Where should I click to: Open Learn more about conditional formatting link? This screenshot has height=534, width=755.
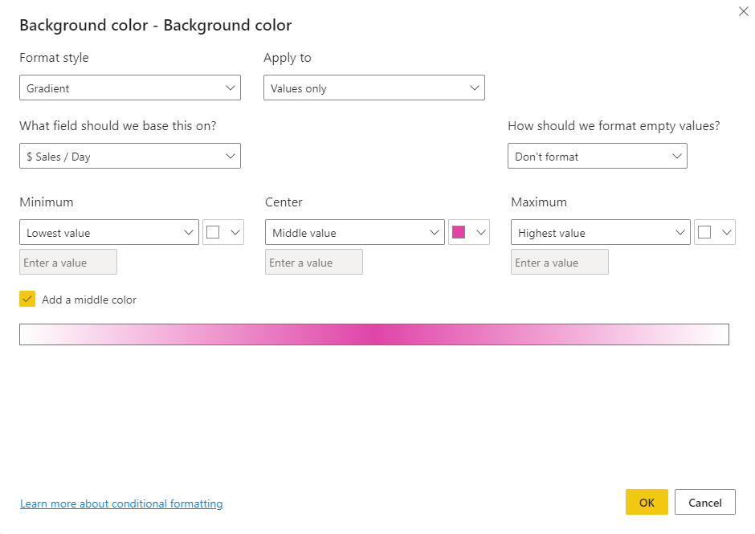pos(121,503)
